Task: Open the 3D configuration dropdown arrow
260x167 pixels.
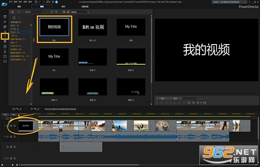Action: coord(201,103)
